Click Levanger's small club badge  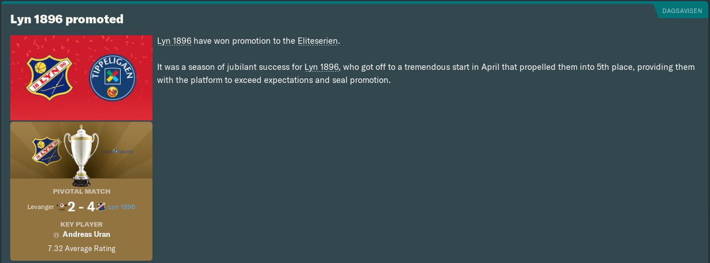pyautogui.click(x=61, y=207)
